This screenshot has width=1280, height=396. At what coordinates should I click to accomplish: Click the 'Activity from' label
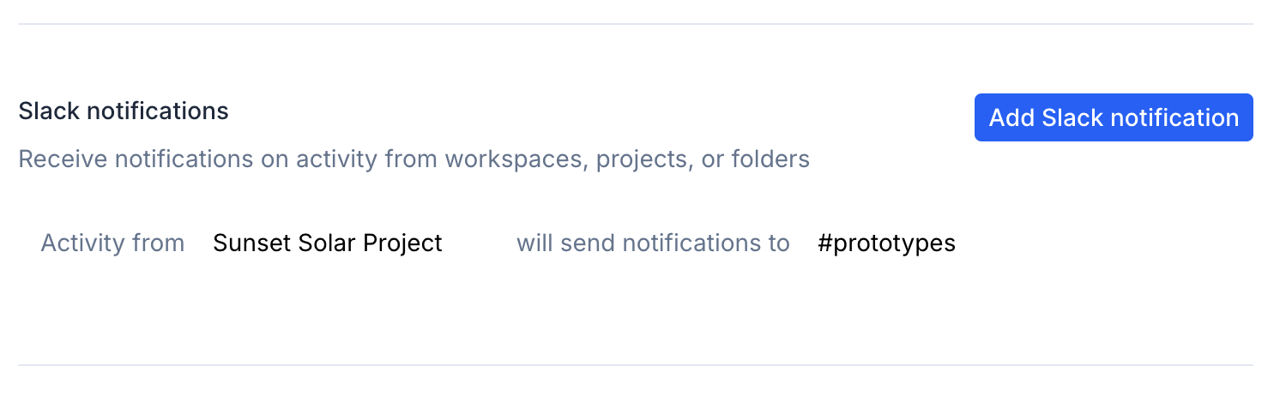coord(112,243)
